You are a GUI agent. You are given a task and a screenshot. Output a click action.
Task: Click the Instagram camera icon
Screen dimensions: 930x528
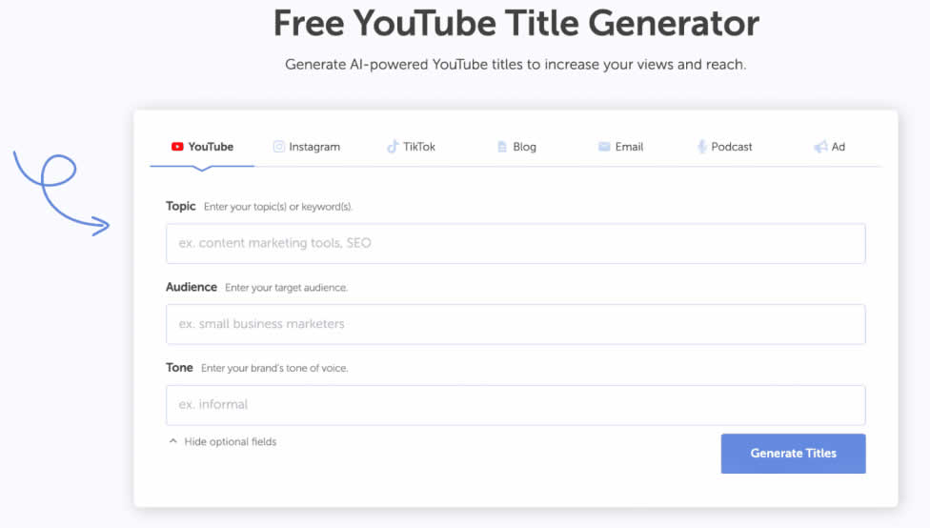(279, 147)
